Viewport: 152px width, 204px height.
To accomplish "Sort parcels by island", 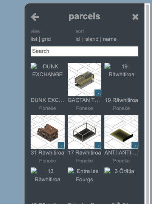I will tap(91, 39).
